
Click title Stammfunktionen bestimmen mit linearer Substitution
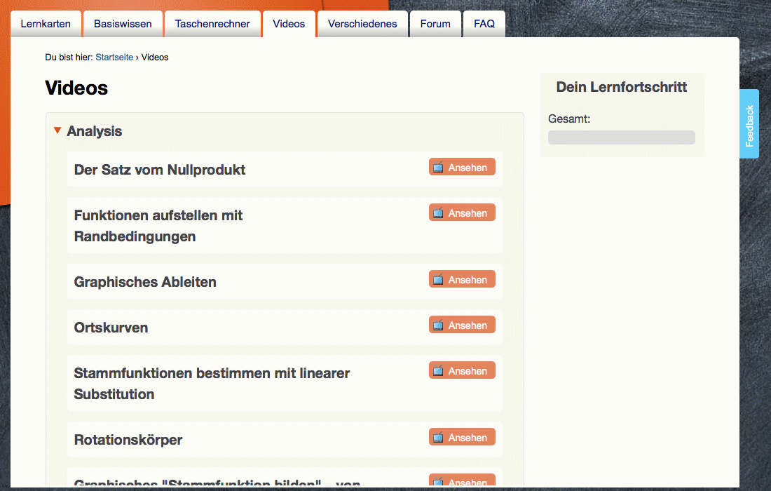click(212, 384)
